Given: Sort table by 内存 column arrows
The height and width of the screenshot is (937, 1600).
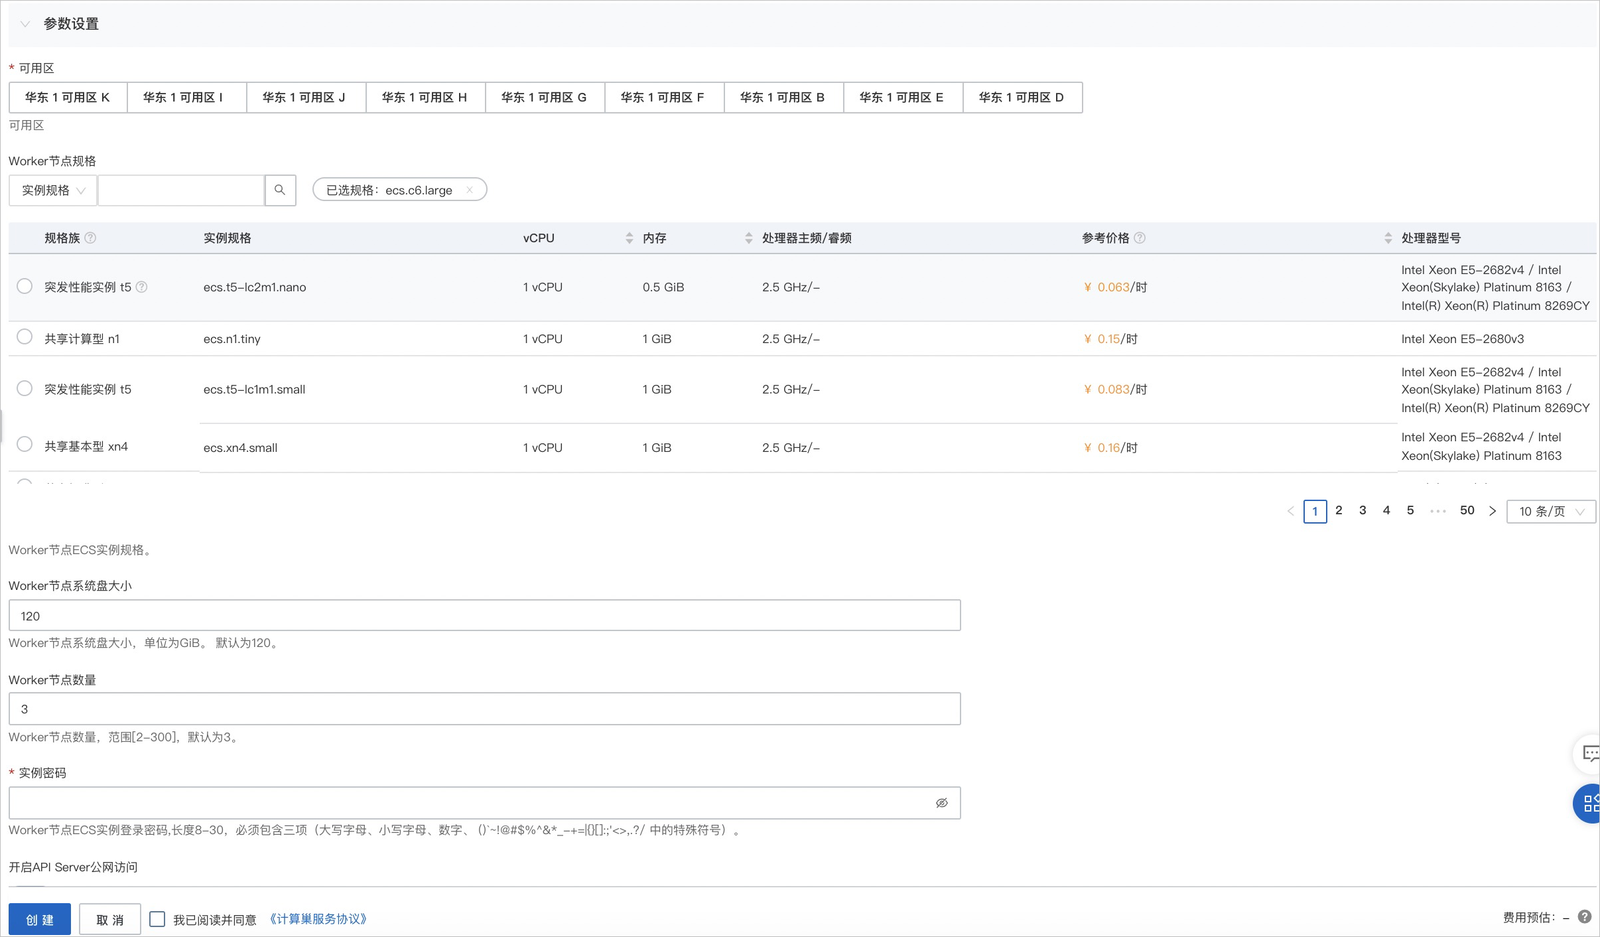Looking at the screenshot, I should click(748, 238).
